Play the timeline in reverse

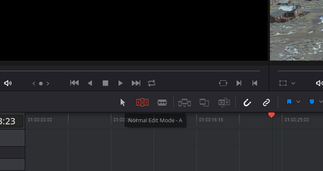point(90,83)
